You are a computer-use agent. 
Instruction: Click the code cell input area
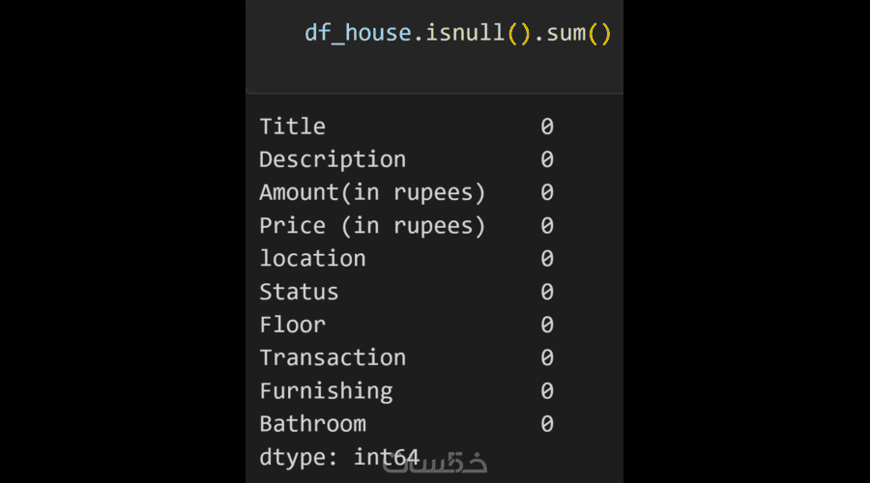[434, 46]
